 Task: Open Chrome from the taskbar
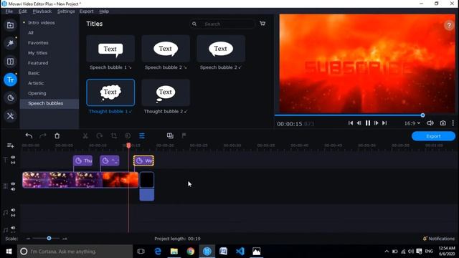coord(191,252)
